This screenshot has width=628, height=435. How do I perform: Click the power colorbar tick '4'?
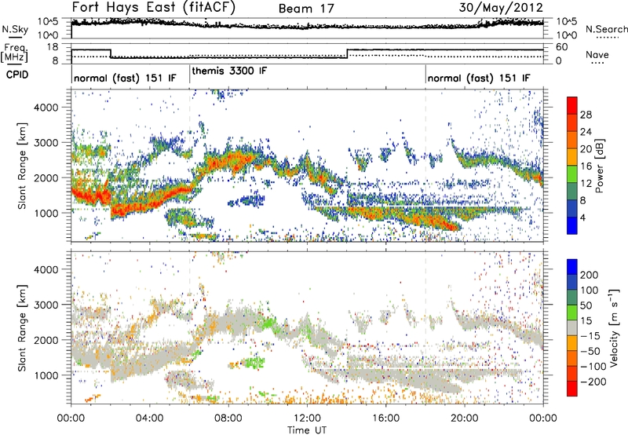coord(582,217)
